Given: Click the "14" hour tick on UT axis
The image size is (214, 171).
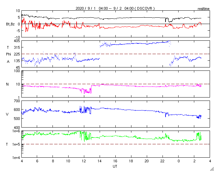Looking at the screenshot, I should (x=100, y=161).
